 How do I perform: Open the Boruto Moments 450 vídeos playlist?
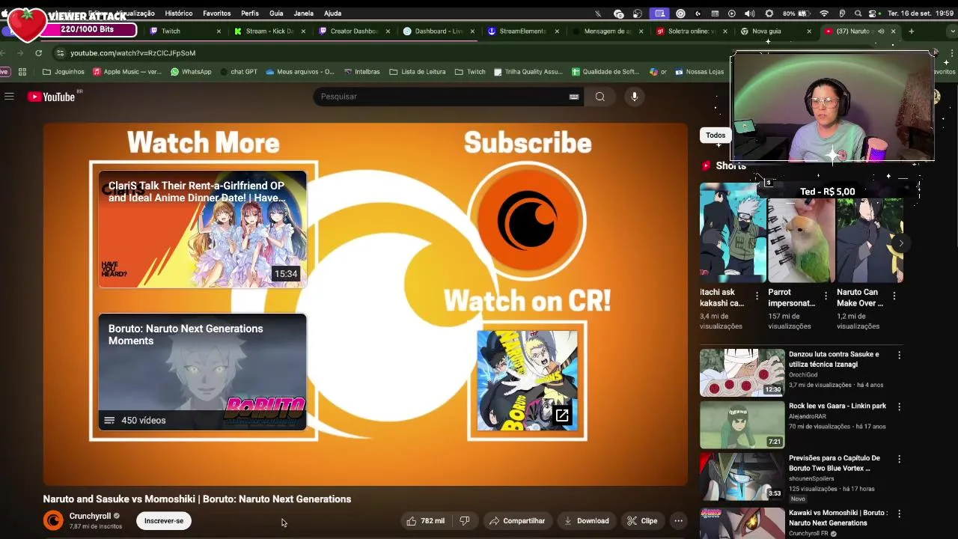tap(202, 372)
